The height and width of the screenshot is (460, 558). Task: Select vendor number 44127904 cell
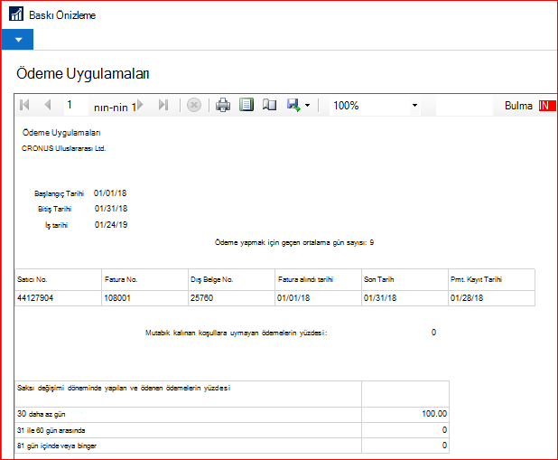58,298
